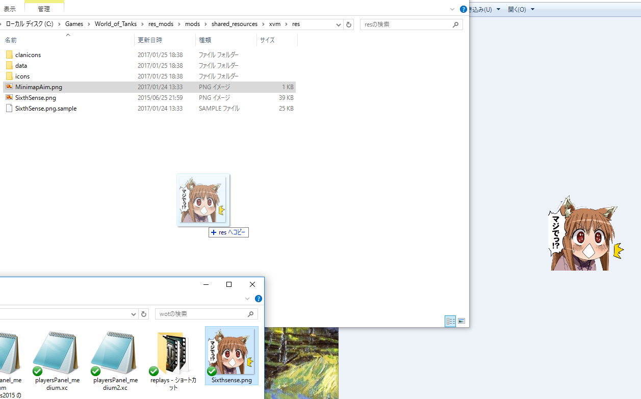This screenshot has height=399, width=641.
Task: Open Help in the res Explorer window
Action: coord(464,9)
